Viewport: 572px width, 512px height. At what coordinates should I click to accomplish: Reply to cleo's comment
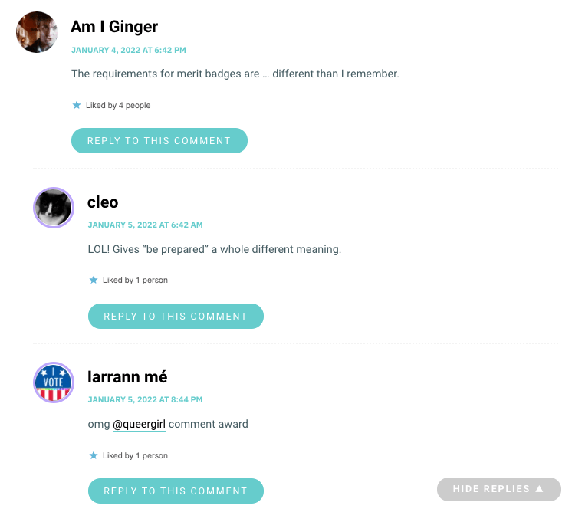tap(176, 316)
